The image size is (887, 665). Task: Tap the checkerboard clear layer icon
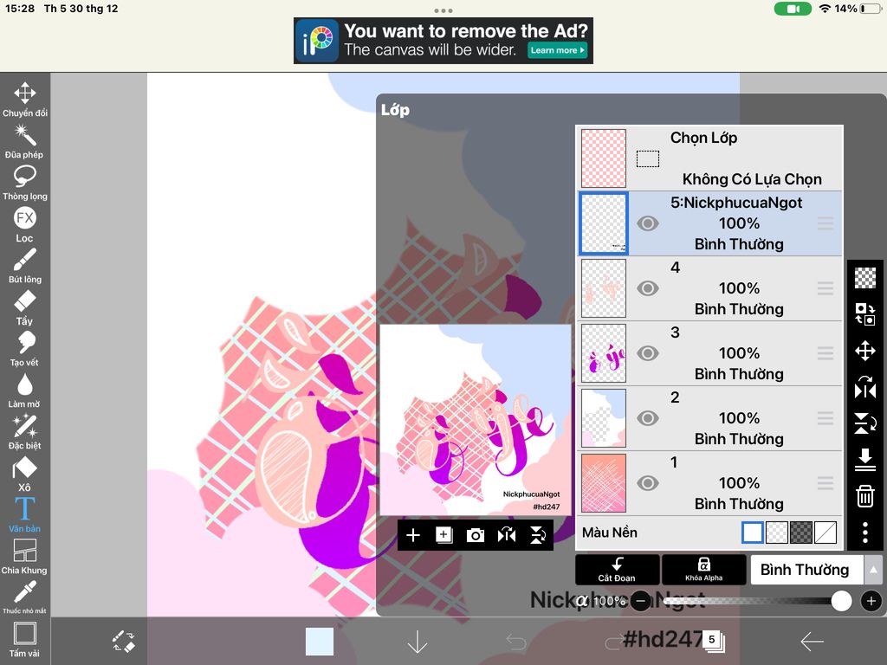(x=865, y=278)
